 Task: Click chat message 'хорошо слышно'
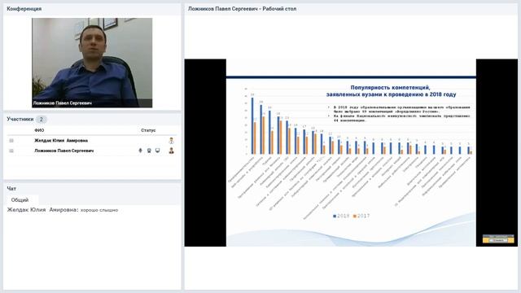[99, 210]
